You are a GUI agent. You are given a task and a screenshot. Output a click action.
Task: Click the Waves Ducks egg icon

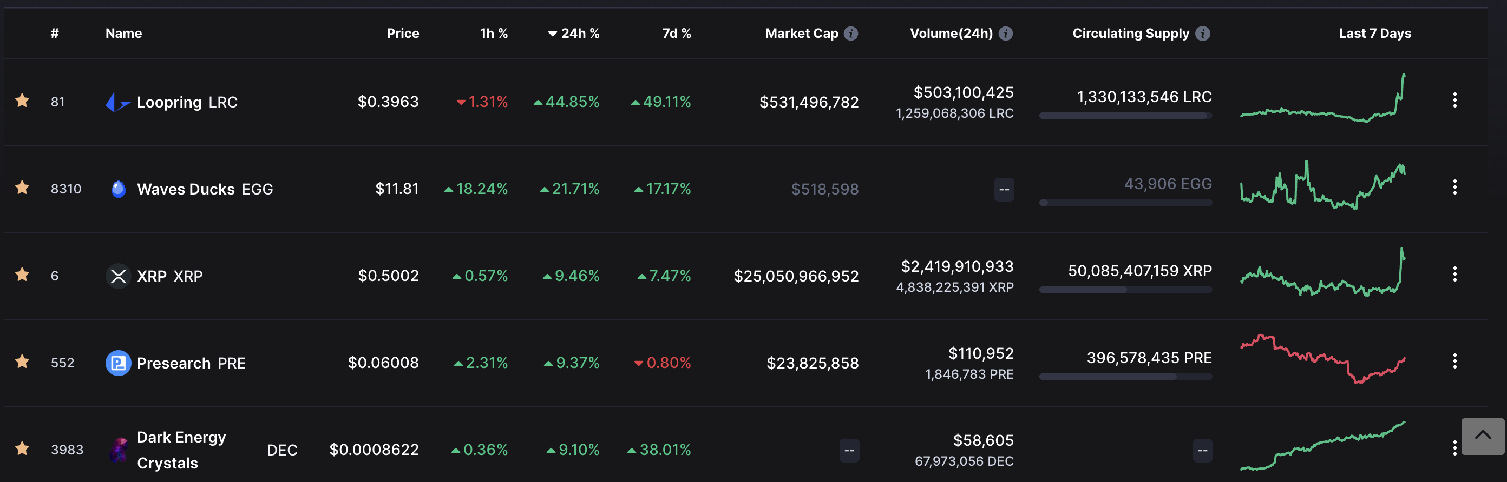pyautogui.click(x=118, y=189)
